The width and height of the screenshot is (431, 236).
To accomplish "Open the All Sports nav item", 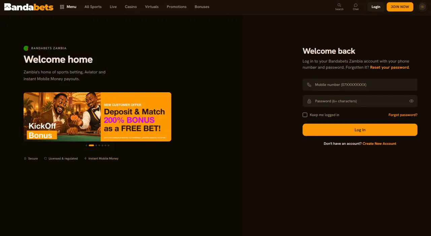I will [x=93, y=7].
